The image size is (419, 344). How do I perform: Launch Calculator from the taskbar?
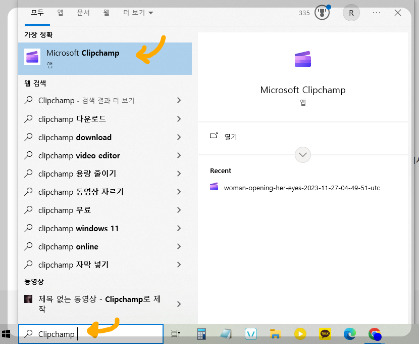pyautogui.click(x=201, y=334)
